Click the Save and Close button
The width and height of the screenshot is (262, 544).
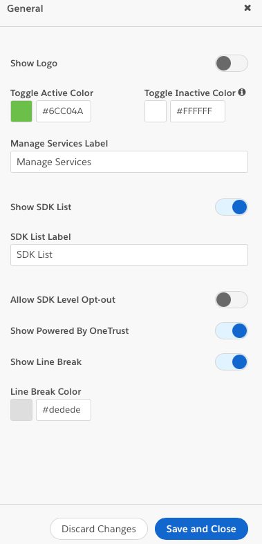201,529
